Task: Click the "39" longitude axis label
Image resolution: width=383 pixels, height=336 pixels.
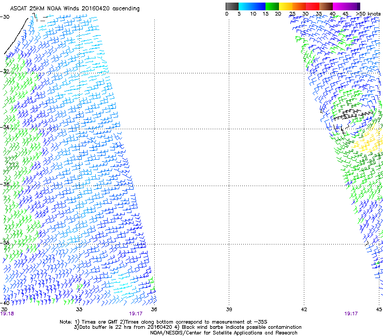Action: (229, 310)
